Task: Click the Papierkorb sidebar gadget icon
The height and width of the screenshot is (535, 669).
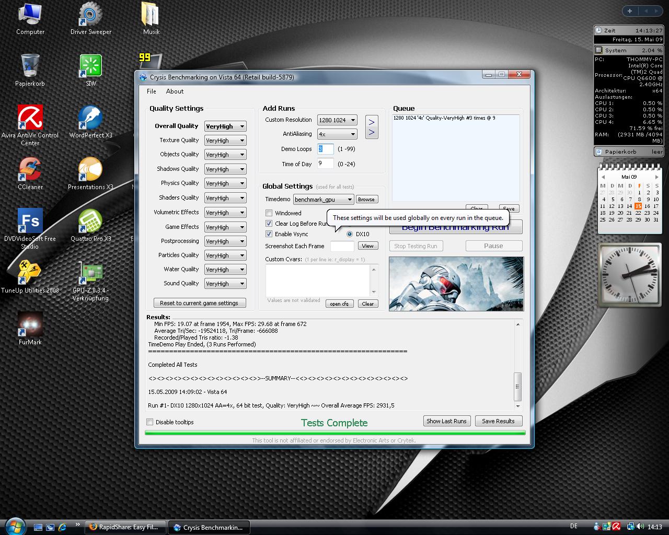Action: tap(598, 152)
